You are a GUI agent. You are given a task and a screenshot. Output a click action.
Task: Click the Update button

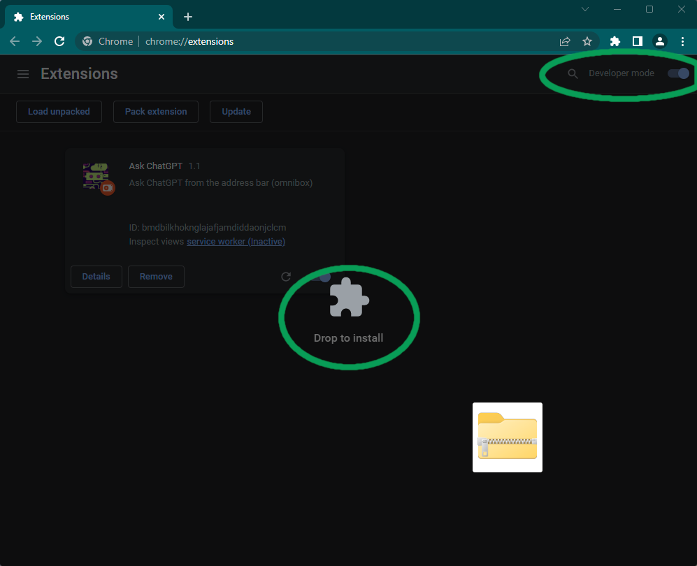pyautogui.click(x=236, y=112)
